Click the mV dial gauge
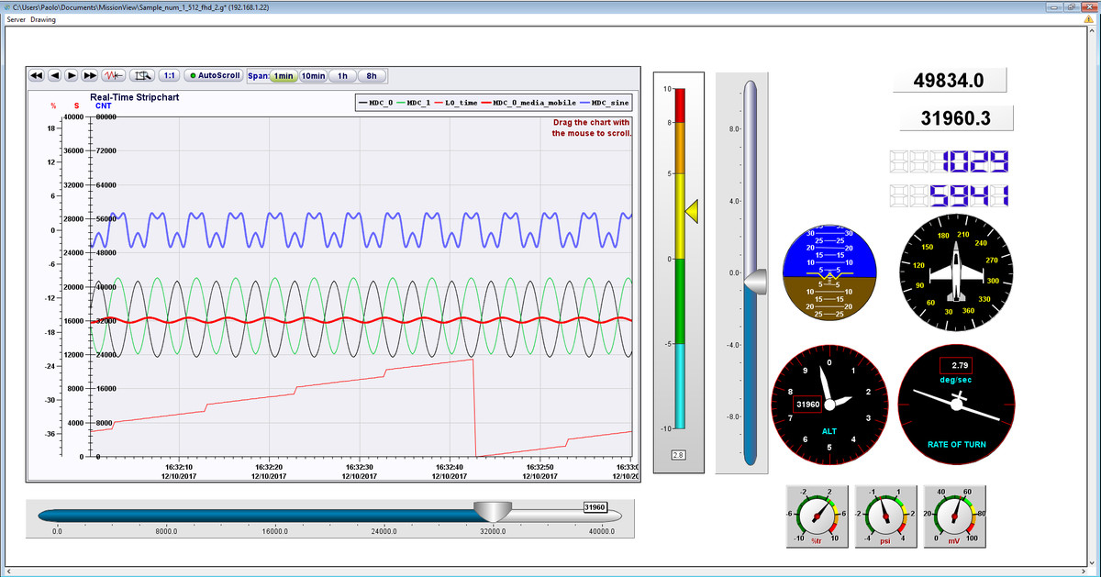1101x577 pixels. pyautogui.click(x=954, y=516)
